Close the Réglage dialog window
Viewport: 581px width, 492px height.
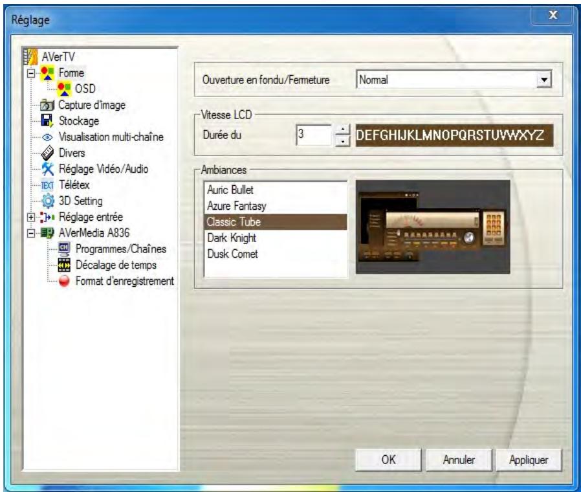click(x=553, y=15)
